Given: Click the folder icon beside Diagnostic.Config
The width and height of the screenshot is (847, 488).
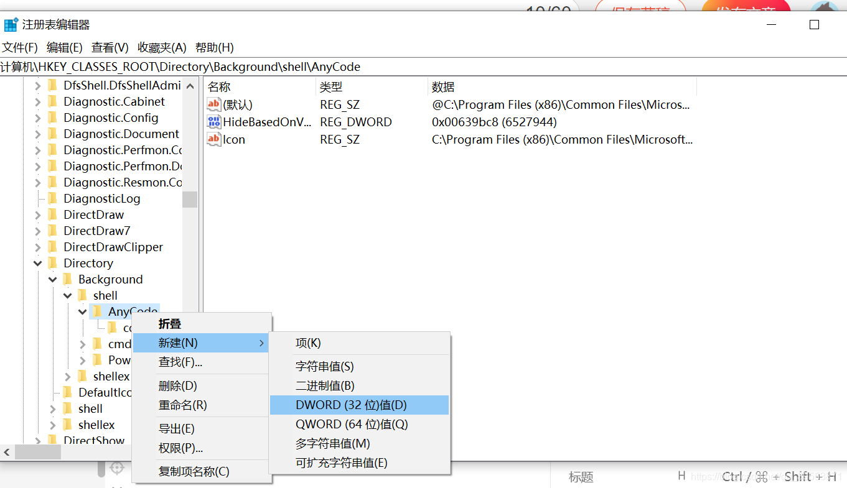Looking at the screenshot, I should (53, 117).
